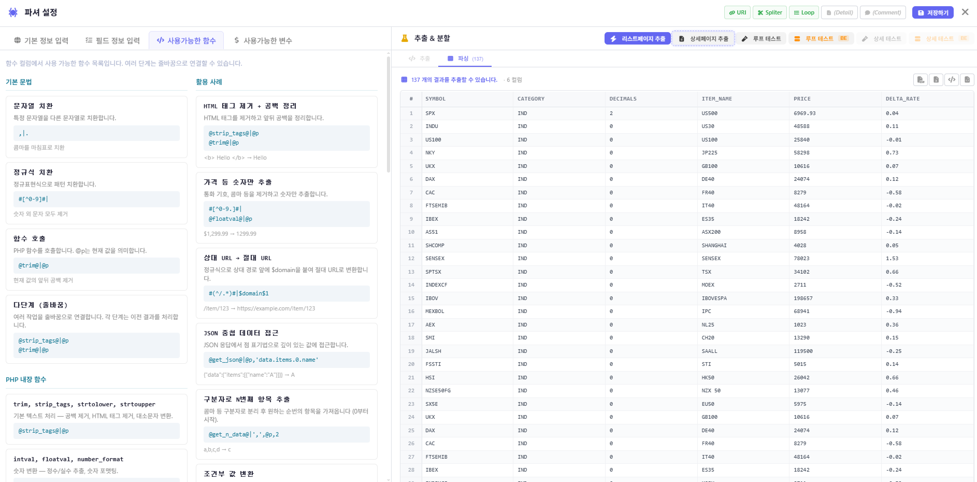The image size is (977, 482).
Task: Run 리스트페이지 추출 extraction
Action: (x=637, y=38)
